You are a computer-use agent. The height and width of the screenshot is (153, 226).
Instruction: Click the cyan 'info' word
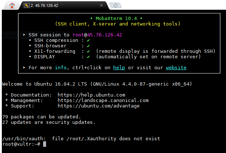tap(61, 68)
